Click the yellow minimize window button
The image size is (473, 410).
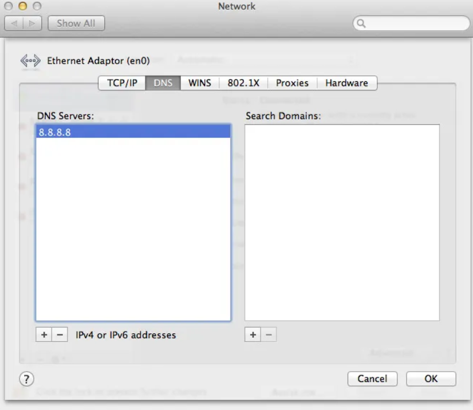point(23,6)
